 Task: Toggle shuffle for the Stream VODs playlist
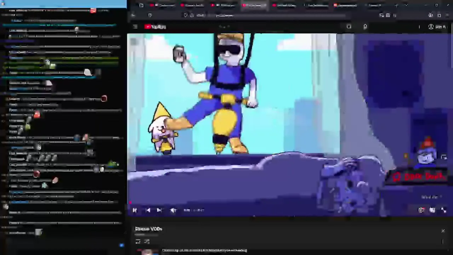pyautogui.click(x=147, y=242)
